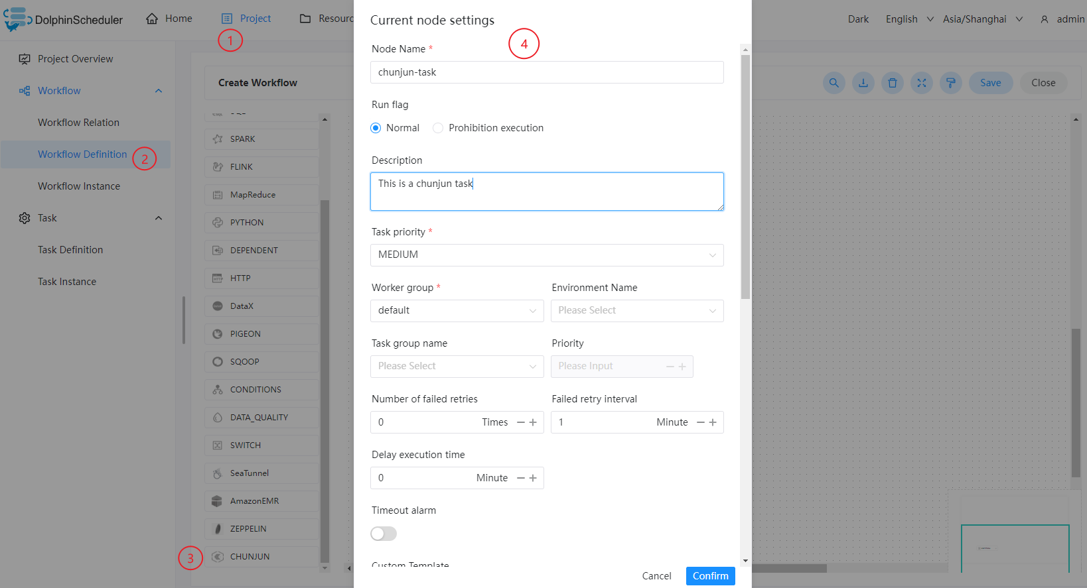Click the Node Name input field
The image size is (1087, 588).
546,72
